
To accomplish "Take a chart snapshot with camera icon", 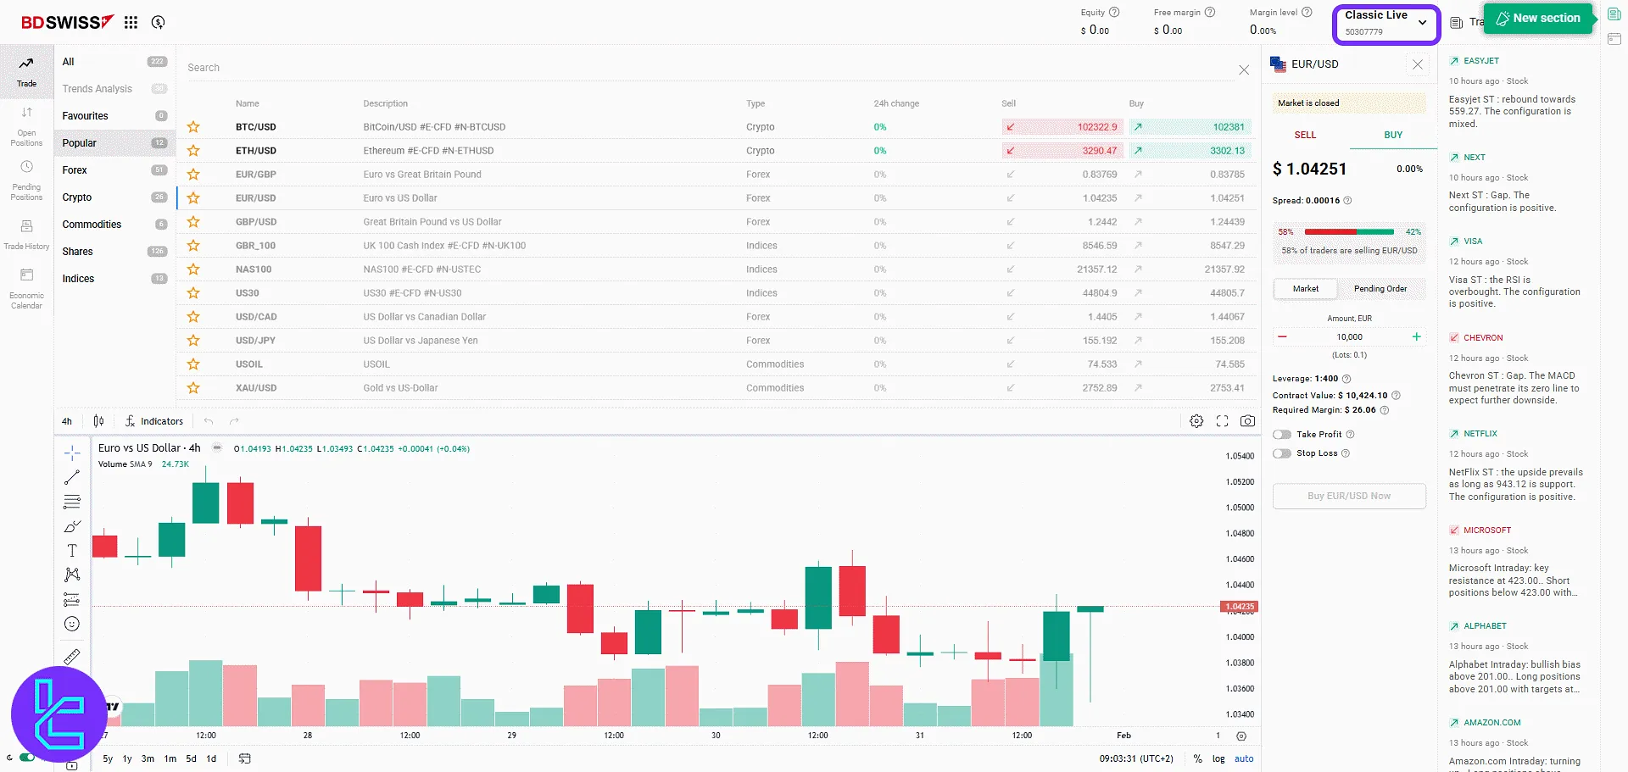I will [x=1247, y=421].
